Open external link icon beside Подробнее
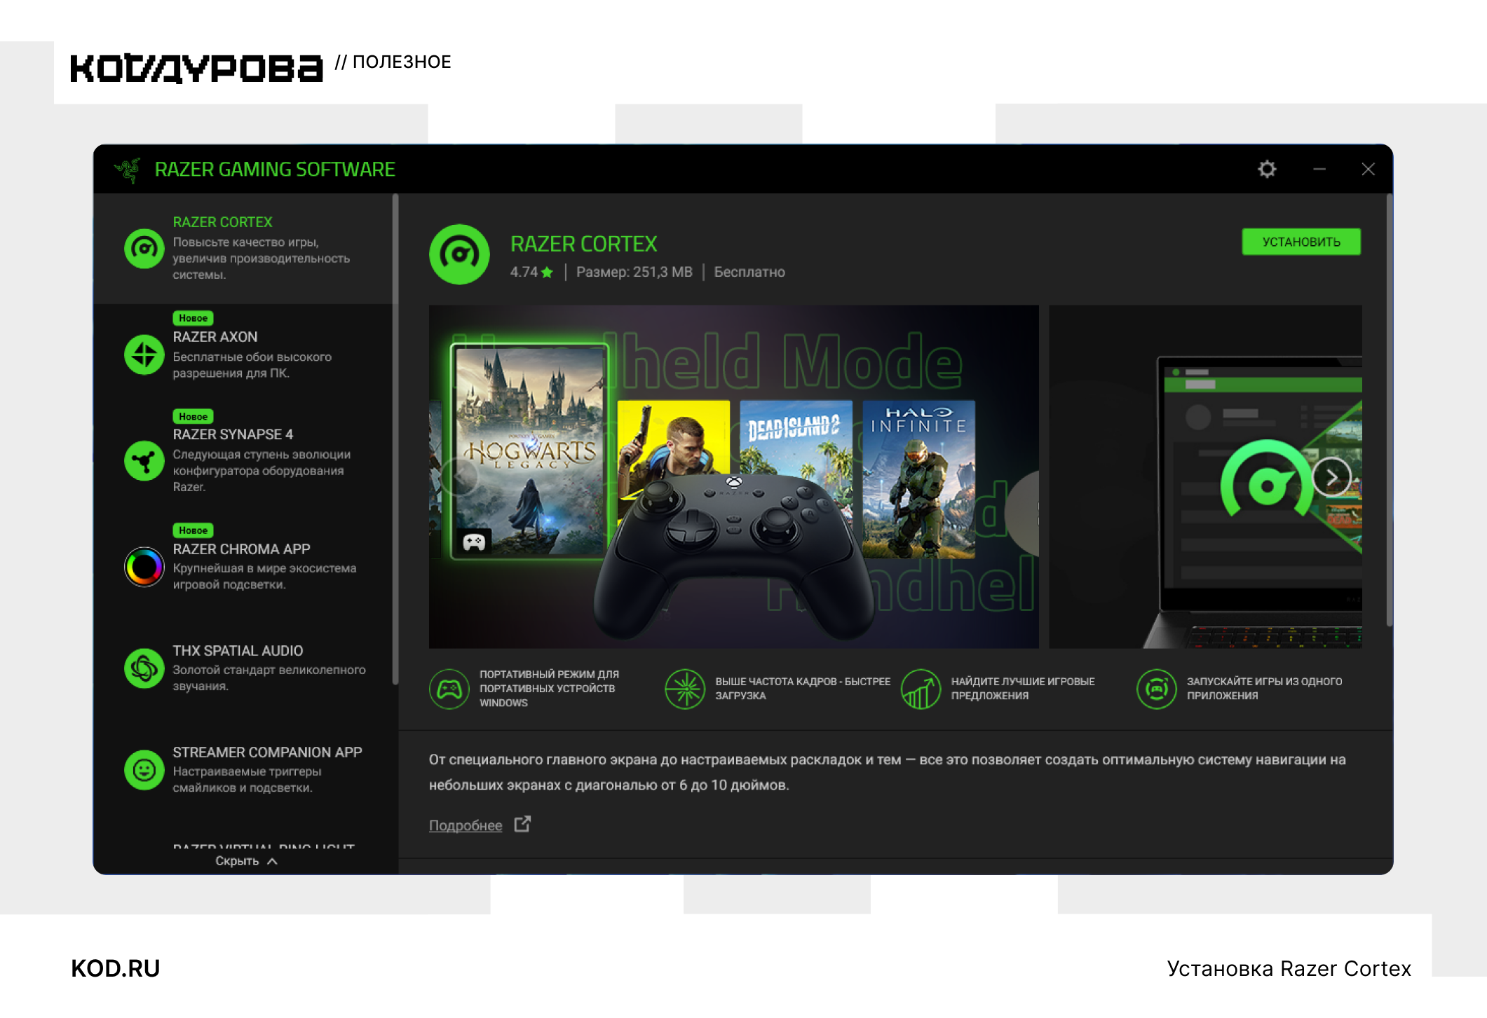Screen dimensions: 1487x1018 (x=522, y=824)
